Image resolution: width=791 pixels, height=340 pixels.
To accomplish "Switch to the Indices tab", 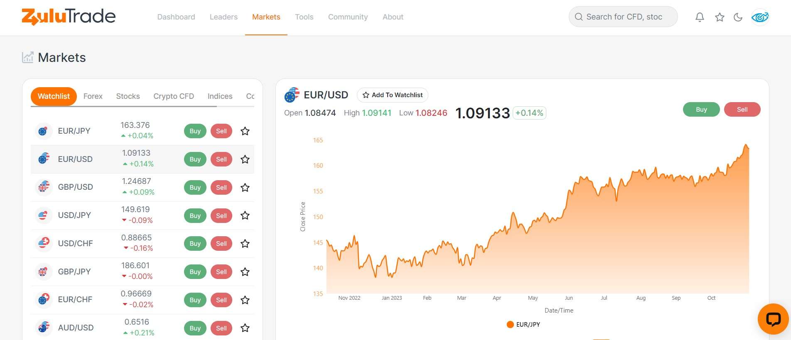I will point(220,96).
